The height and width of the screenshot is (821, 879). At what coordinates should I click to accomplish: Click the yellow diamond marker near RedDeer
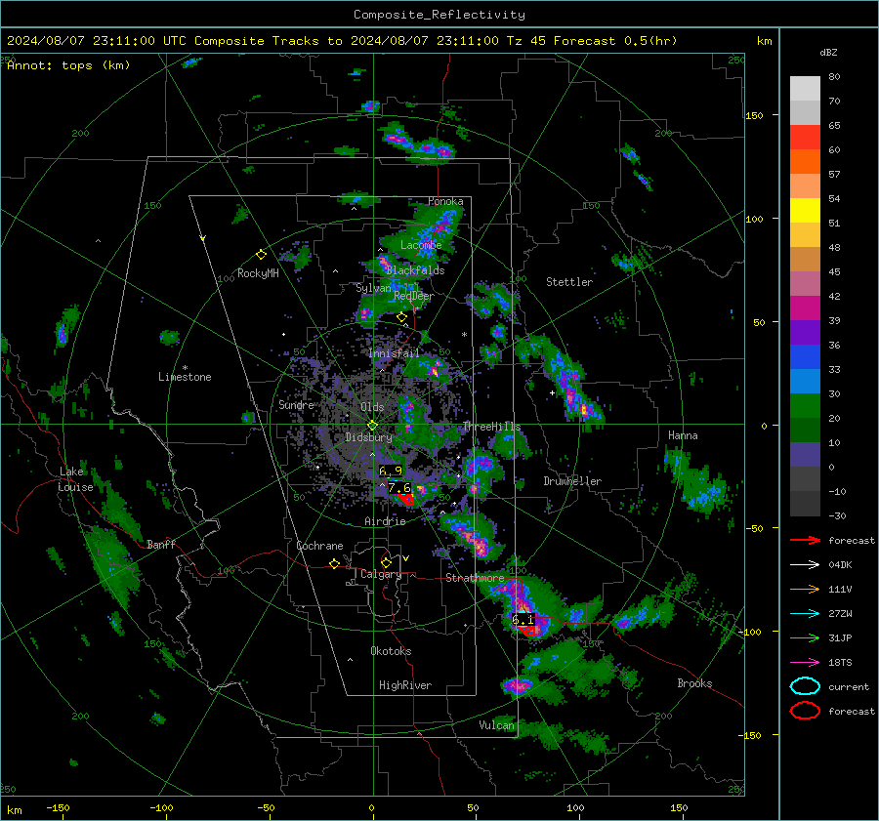pyautogui.click(x=401, y=317)
